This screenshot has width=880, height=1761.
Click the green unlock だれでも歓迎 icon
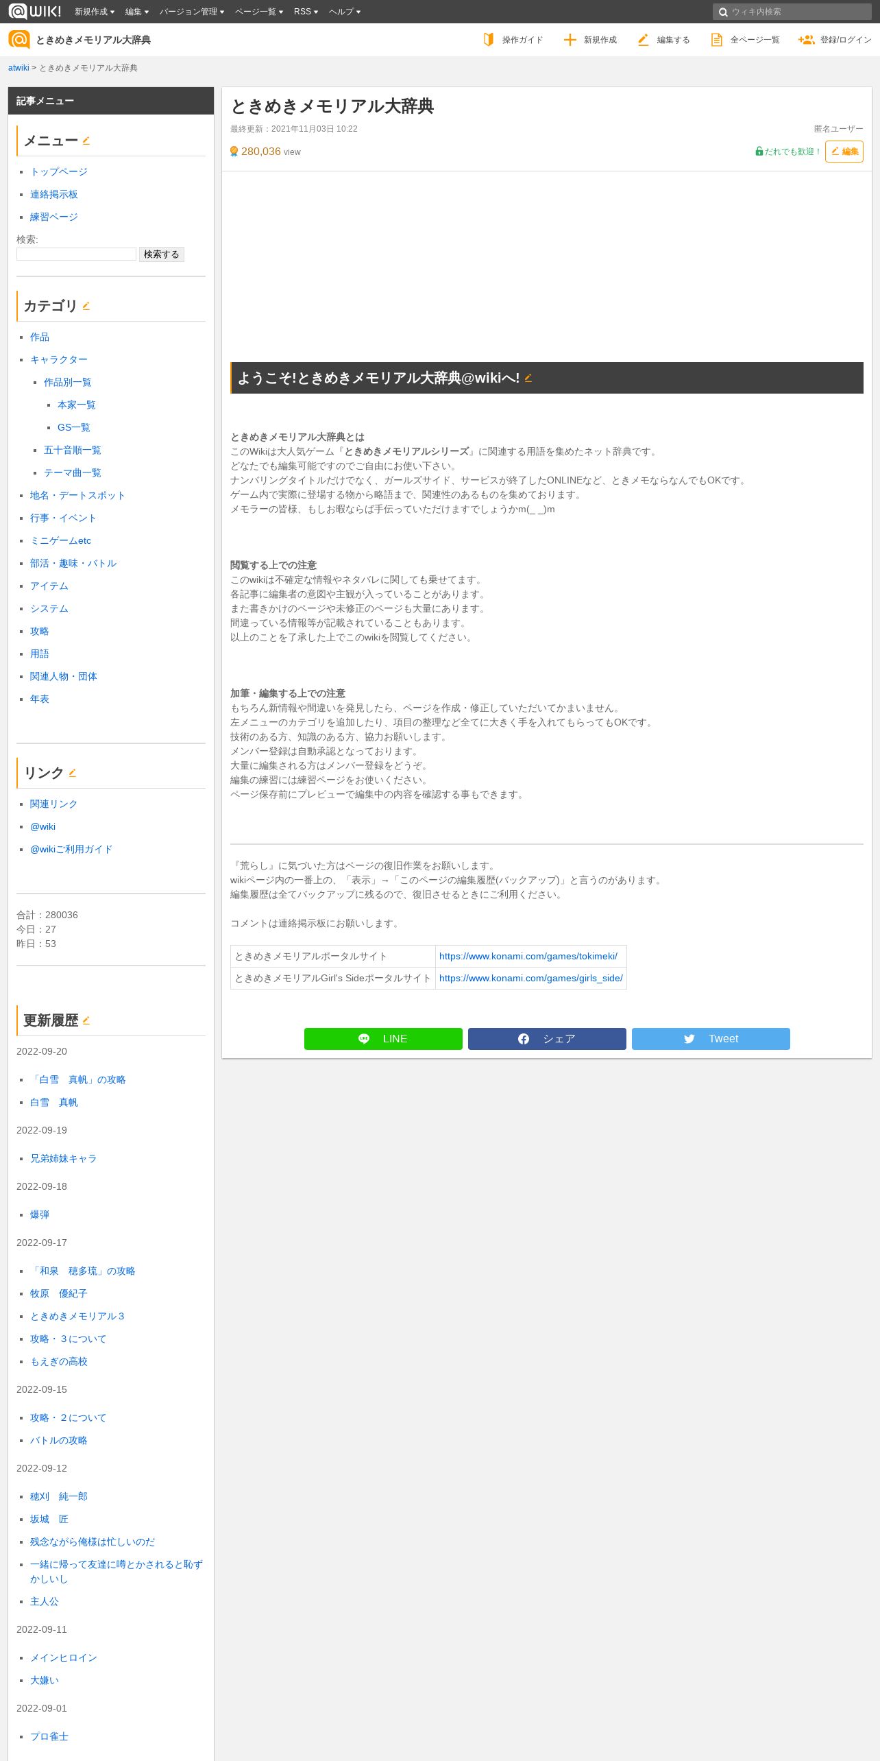tap(759, 152)
